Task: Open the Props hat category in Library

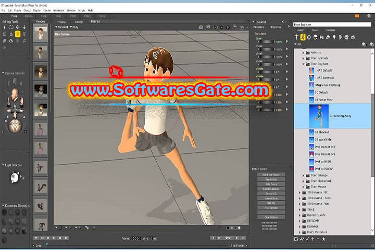Action: pos(328,37)
